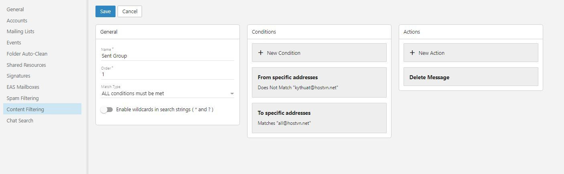
Task: Go to Accounts in sidebar
Action: coord(17,20)
